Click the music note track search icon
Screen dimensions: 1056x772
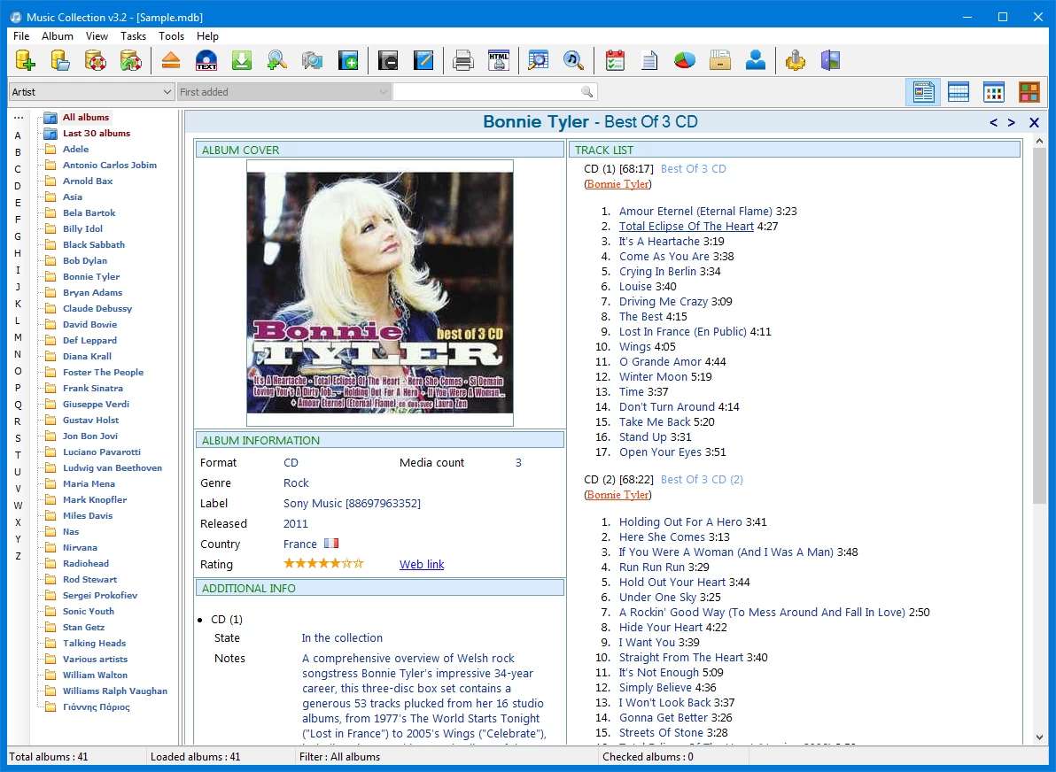[573, 60]
